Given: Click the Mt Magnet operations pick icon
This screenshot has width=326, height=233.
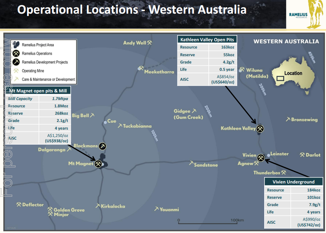Looking at the screenshot, I should coord(98,164).
